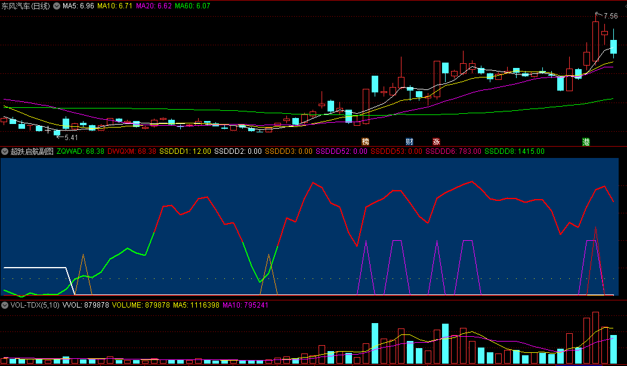Click the DWQXM: 68.38 value

(132, 151)
